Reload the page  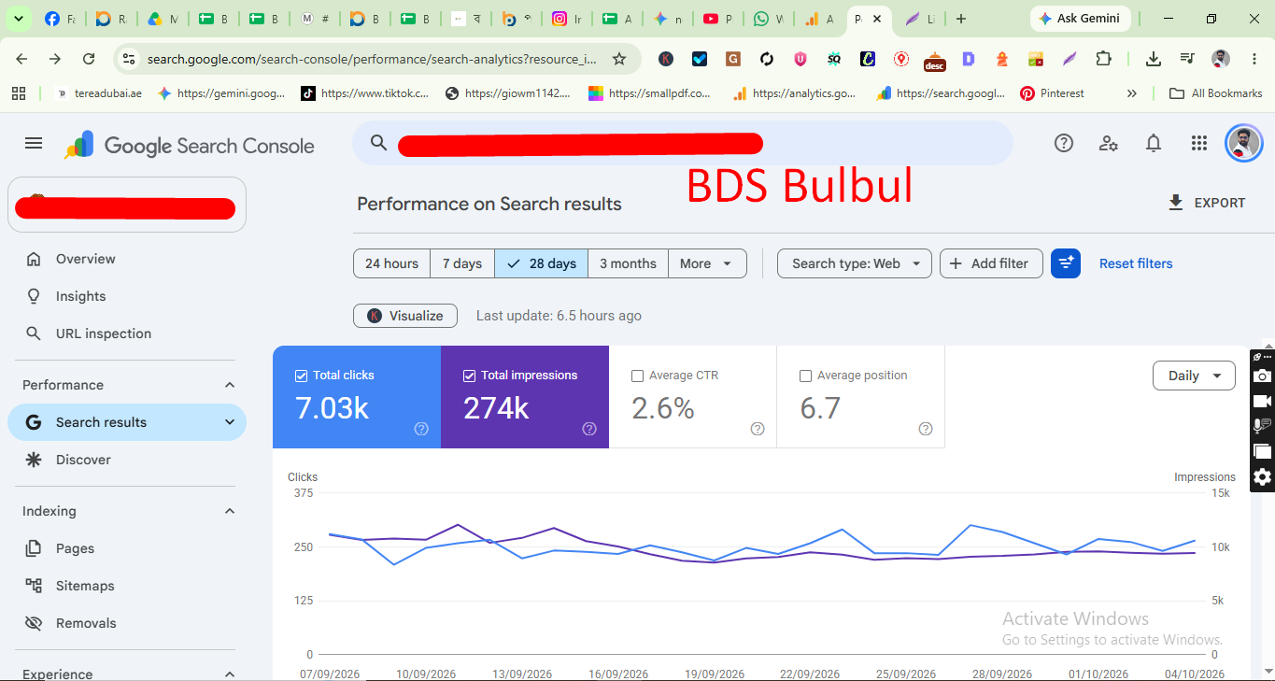(x=89, y=59)
